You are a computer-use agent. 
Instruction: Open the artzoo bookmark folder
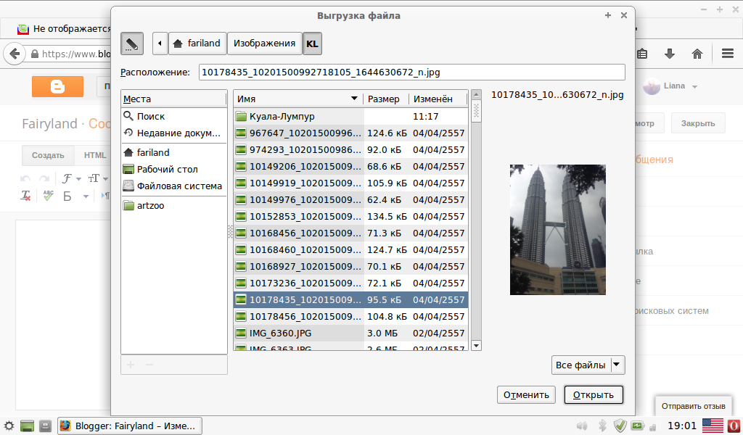(x=150, y=205)
